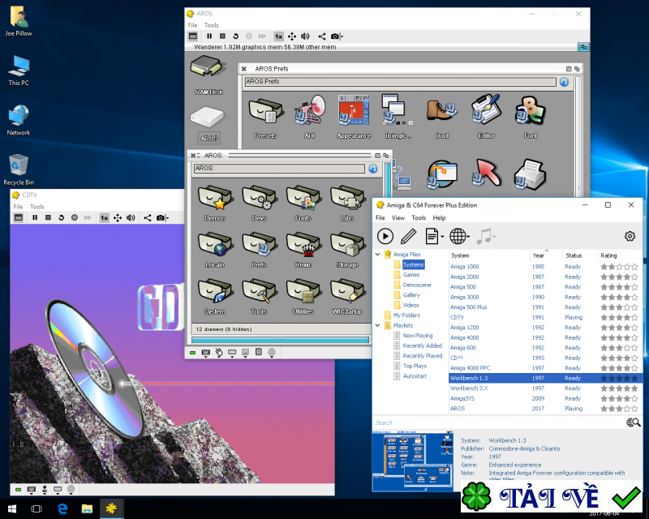Mute the emulator speaker volume
The image size is (649, 519).
pos(305,36)
